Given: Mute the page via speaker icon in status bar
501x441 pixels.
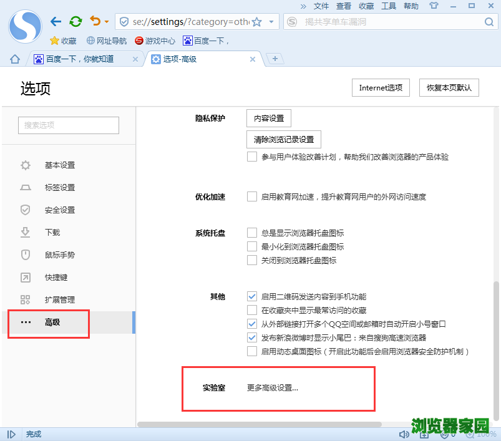Looking at the screenshot, I should pyautogui.click(x=404, y=434).
